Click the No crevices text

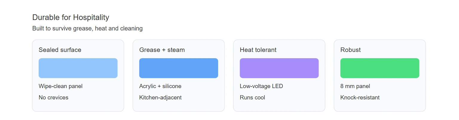[53, 98]
